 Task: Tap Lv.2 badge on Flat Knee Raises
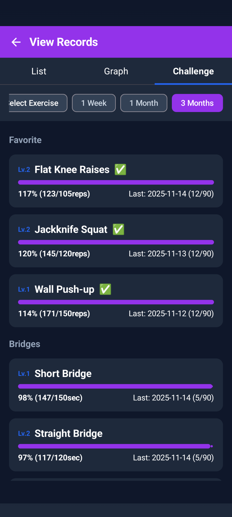(x=24, y=170)
